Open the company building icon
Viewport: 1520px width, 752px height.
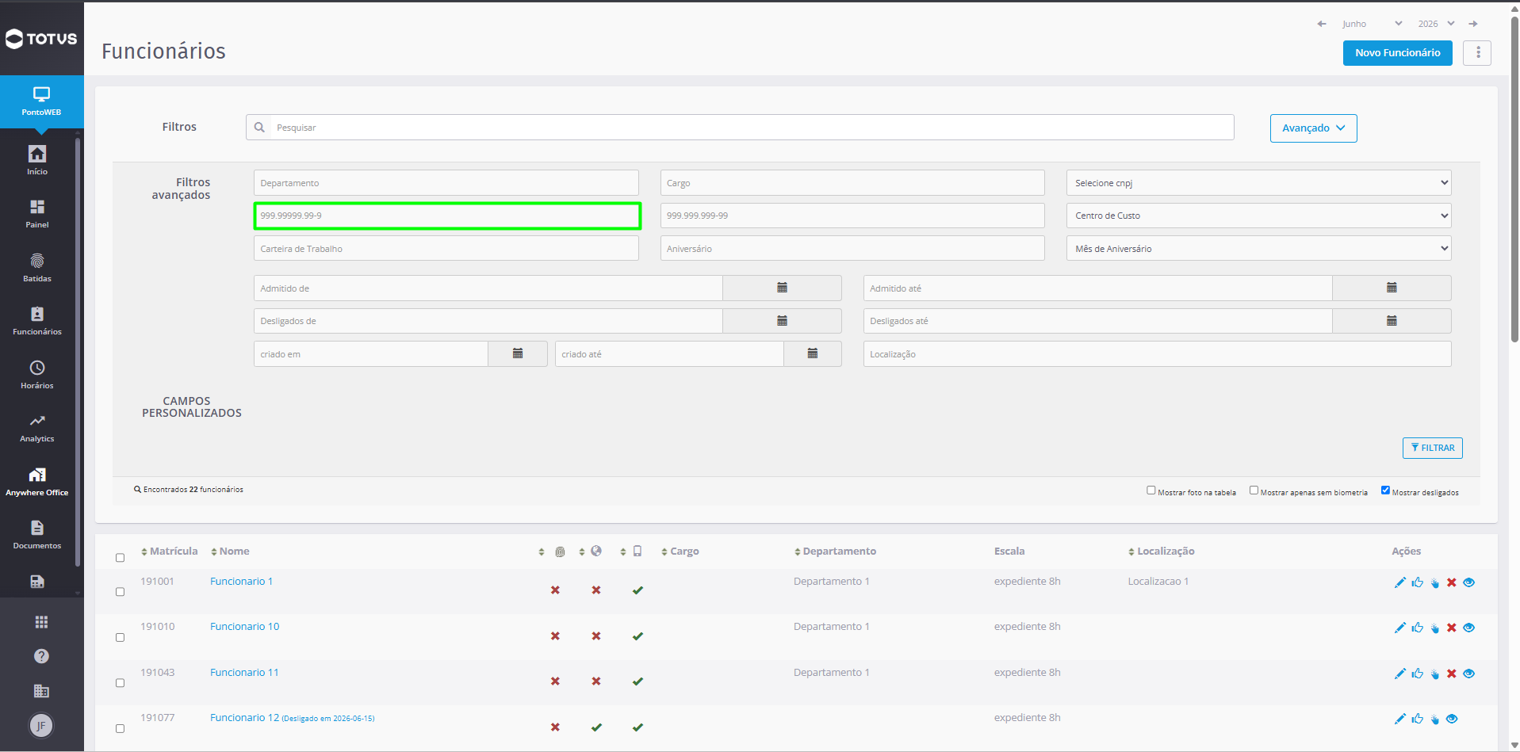click(x=41, y=691)
